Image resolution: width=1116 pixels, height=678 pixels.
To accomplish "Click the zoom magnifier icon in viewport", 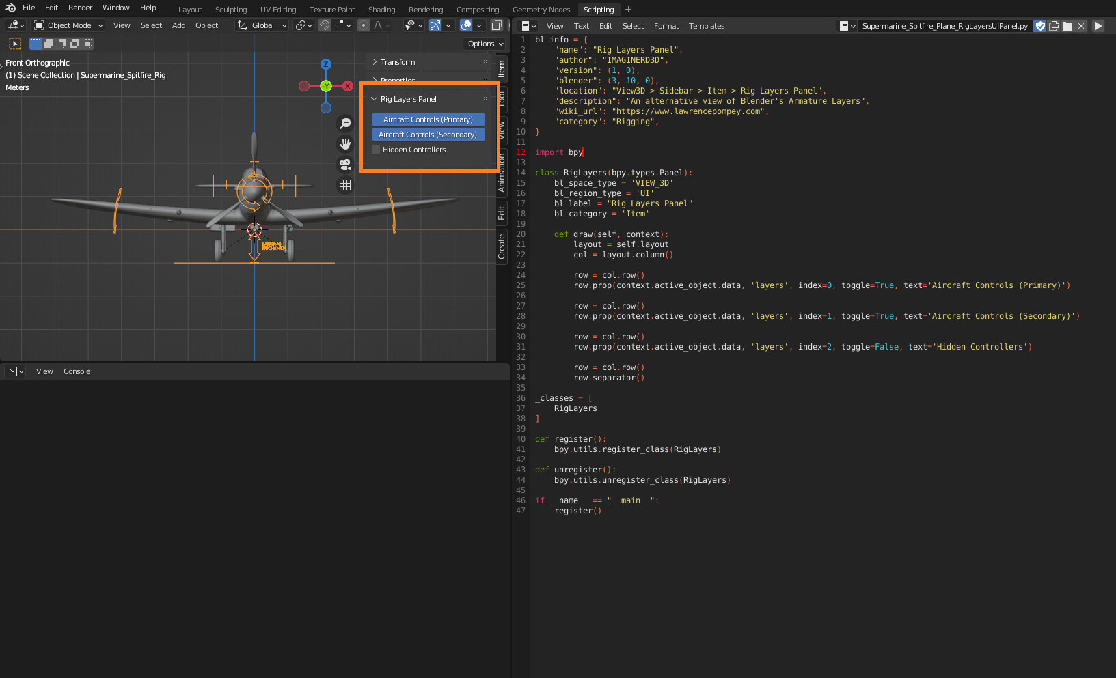I will point(345,124).
